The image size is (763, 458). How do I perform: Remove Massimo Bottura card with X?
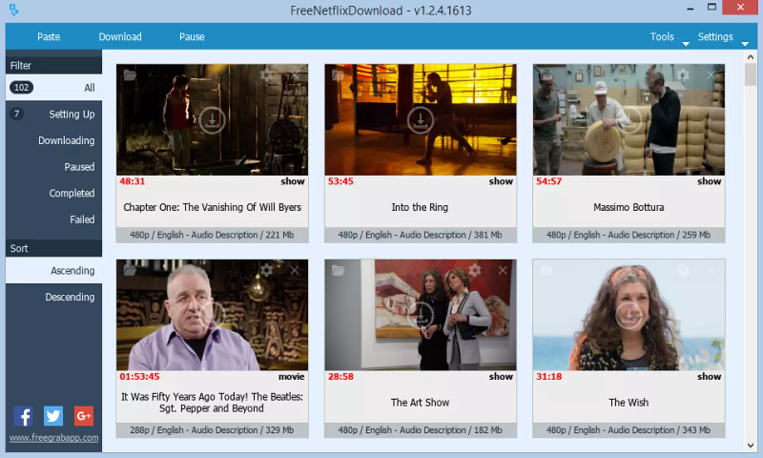click(x=711, y=75)
